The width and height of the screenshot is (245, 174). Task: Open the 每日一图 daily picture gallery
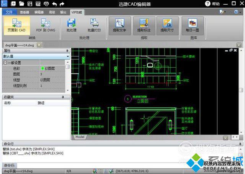point(193,26)
